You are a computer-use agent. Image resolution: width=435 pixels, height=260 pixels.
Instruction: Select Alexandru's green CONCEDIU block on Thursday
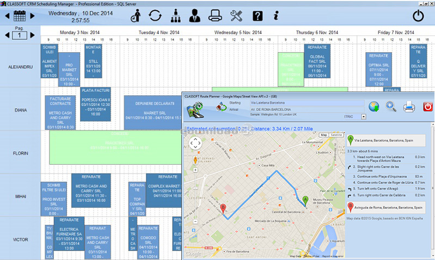click(291, 69)
